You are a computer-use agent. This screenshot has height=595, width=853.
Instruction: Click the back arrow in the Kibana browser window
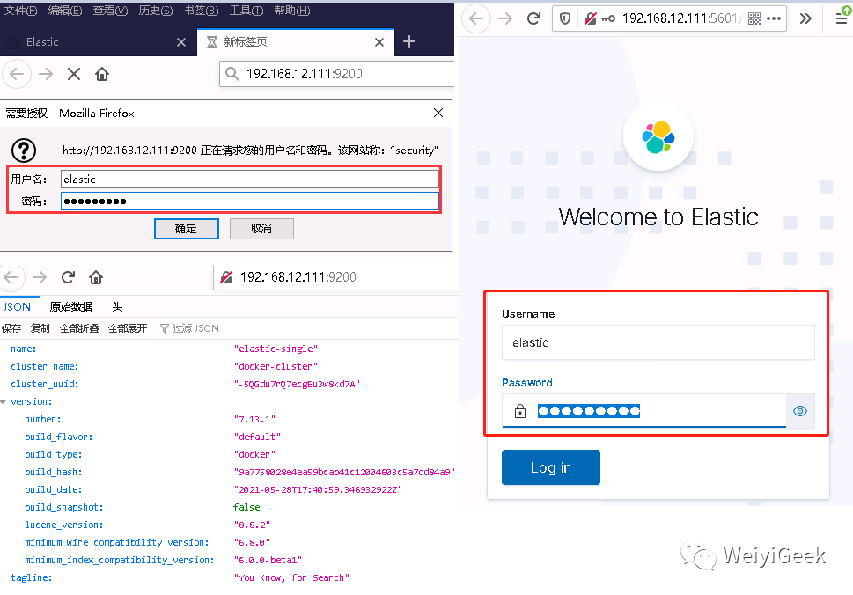click(x=476, y=18)
